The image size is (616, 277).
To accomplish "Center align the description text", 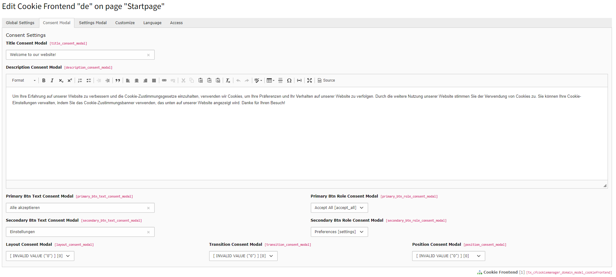I will point(136,80).
